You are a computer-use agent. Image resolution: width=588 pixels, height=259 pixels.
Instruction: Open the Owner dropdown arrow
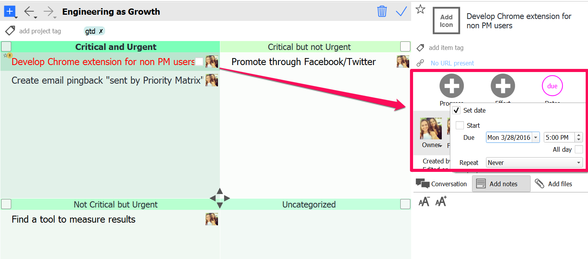441,146
